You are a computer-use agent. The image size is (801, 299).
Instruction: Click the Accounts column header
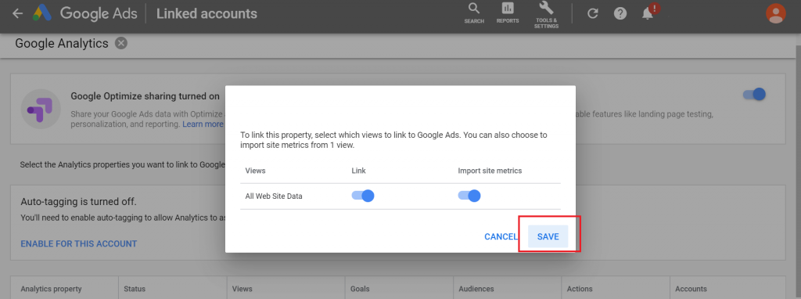tap(691, 289)
